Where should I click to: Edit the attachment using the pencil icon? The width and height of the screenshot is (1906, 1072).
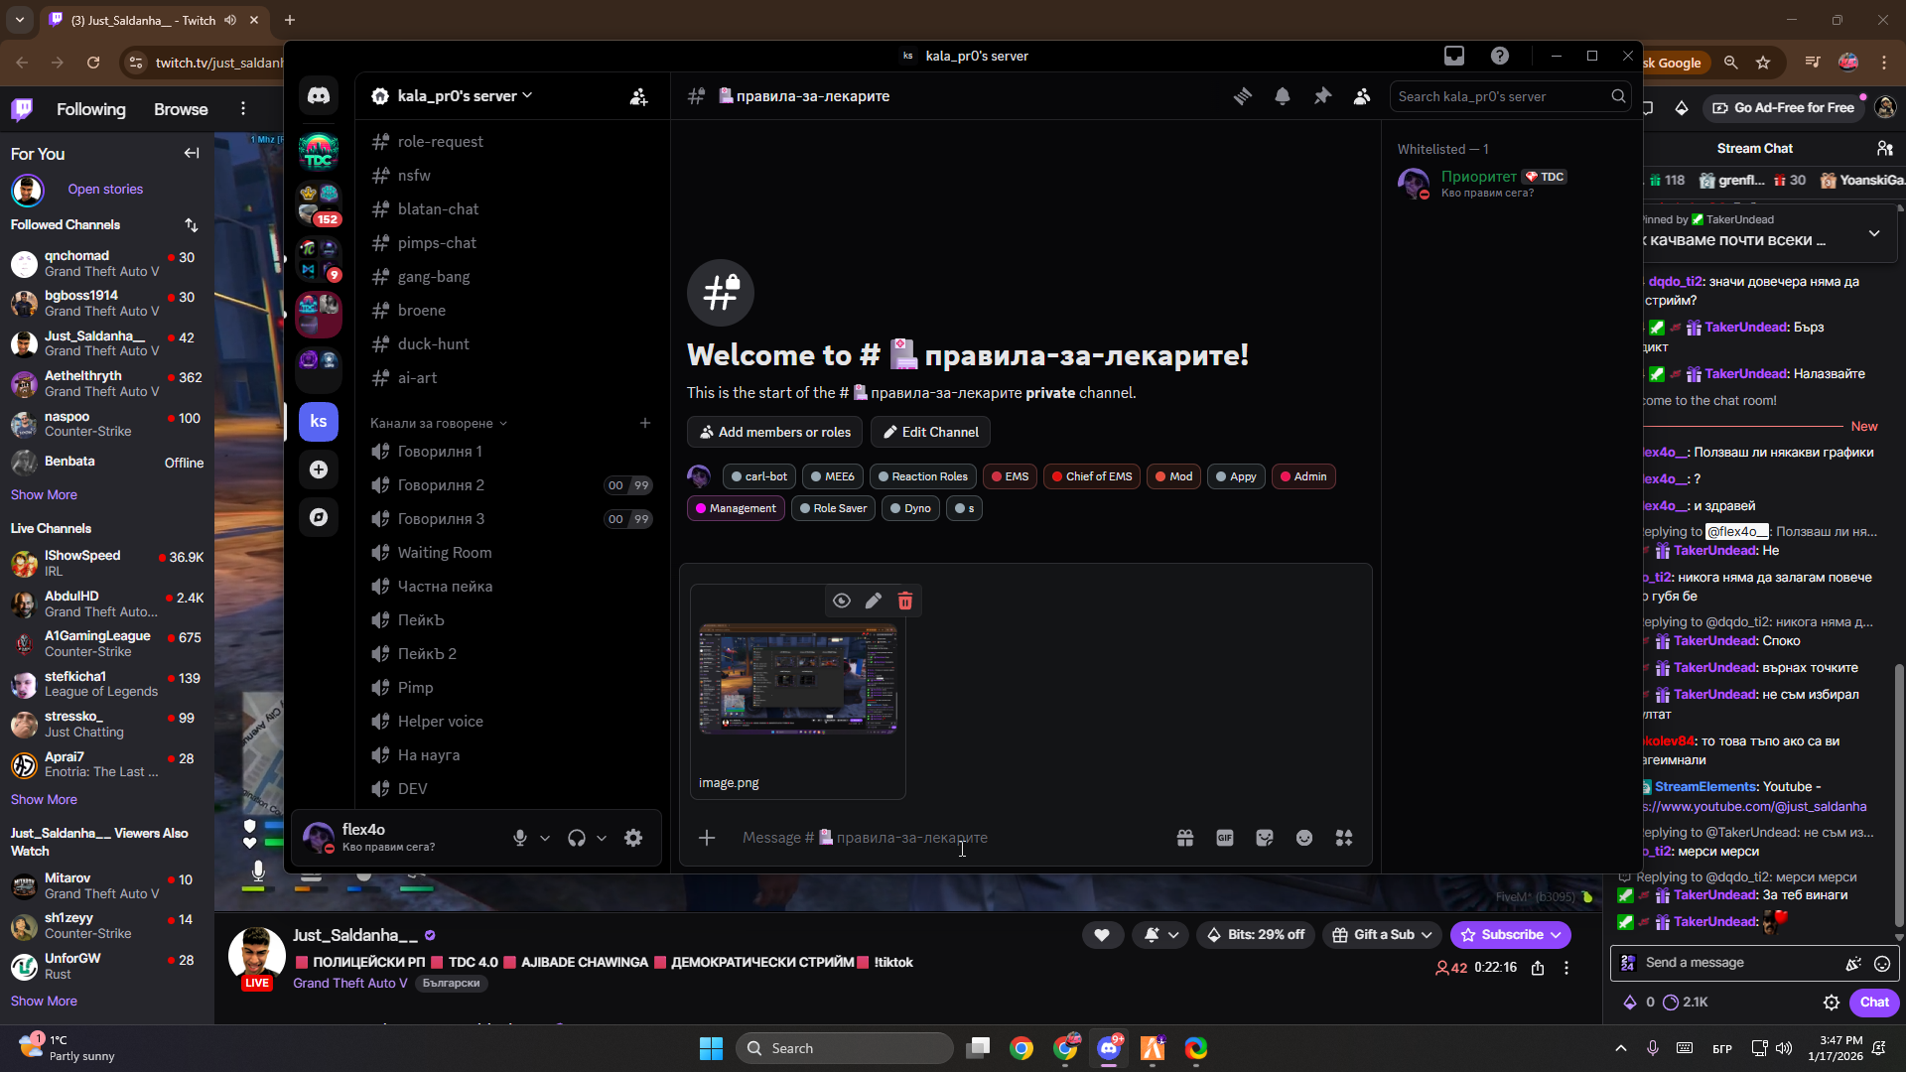(874, 601)
